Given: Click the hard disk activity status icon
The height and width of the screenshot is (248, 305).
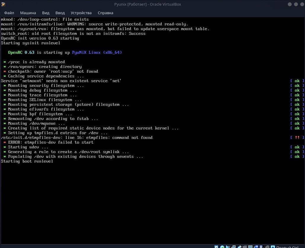Looking at the screenshot, I should coord(216,247).
